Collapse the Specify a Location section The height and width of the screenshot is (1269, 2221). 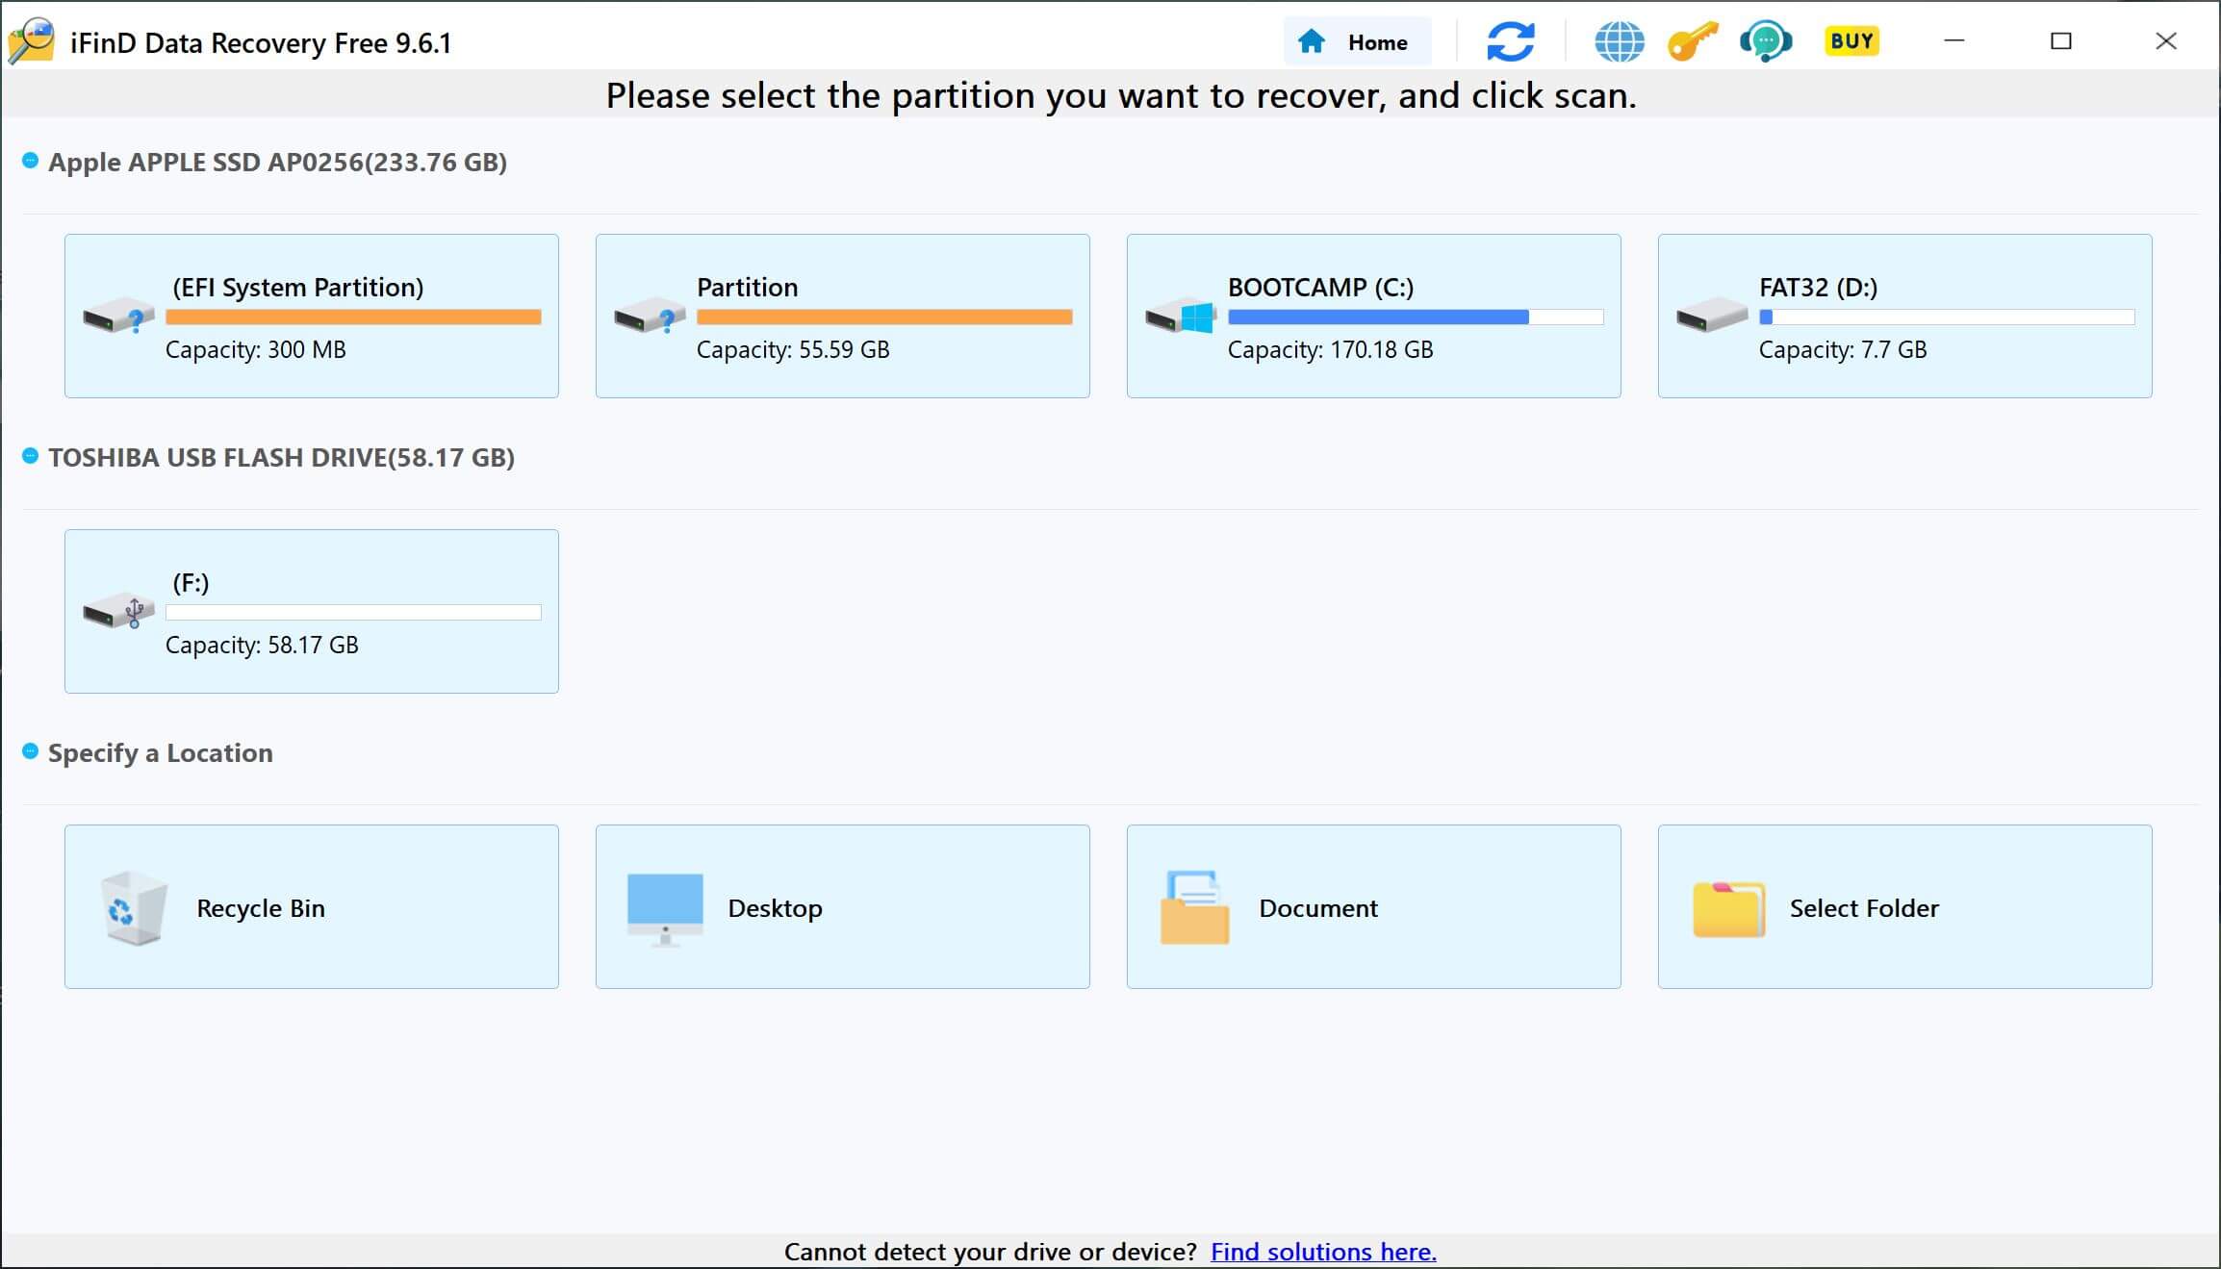30,751
